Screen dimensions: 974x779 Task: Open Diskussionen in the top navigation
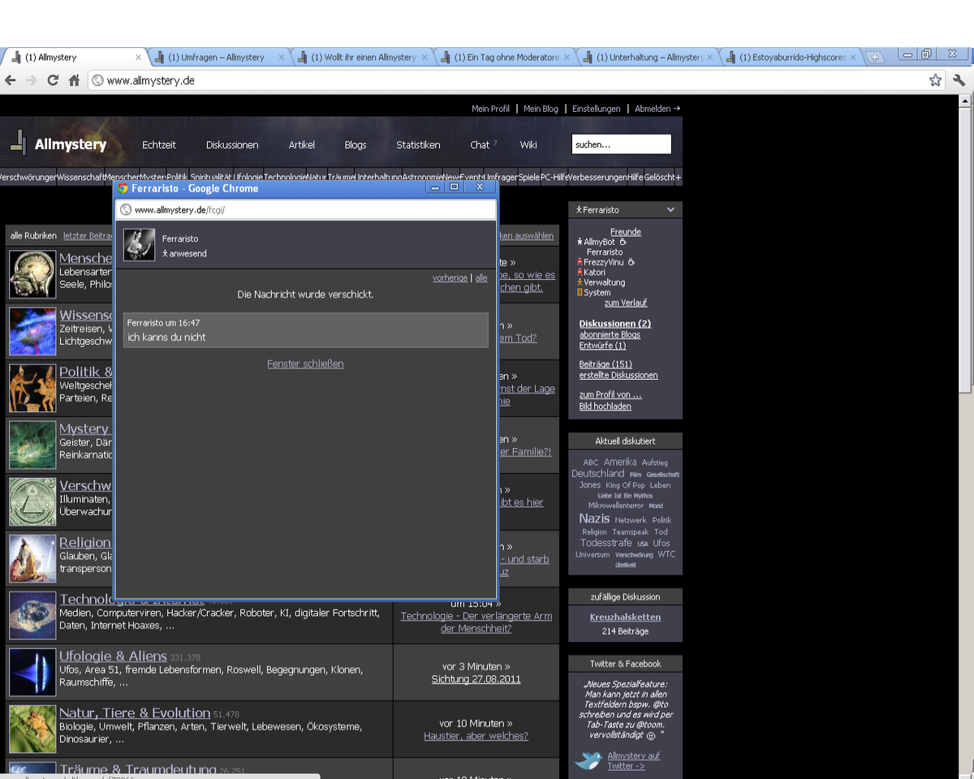(x=232, y=145)
